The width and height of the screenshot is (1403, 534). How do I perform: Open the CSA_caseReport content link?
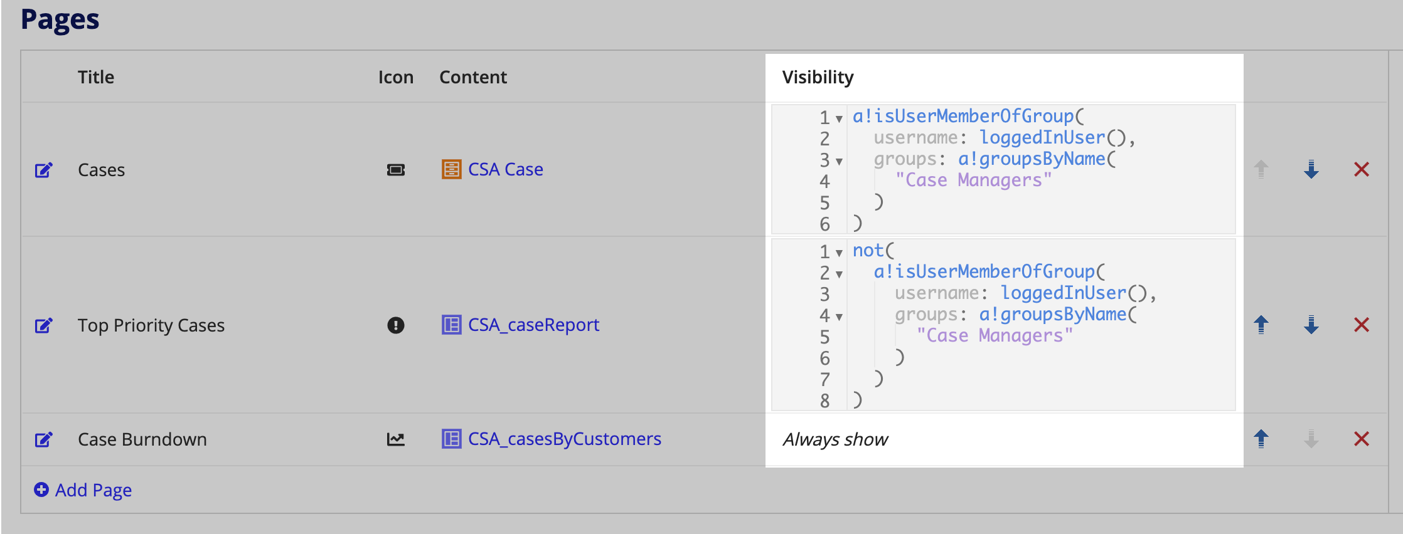point(534,325)
